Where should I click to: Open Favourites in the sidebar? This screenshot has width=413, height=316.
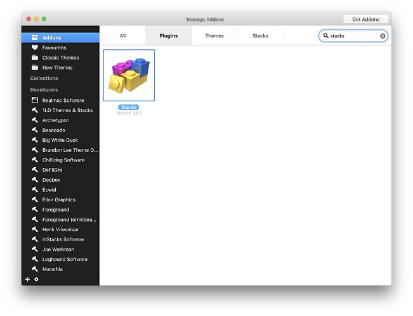tap(60, 47)
